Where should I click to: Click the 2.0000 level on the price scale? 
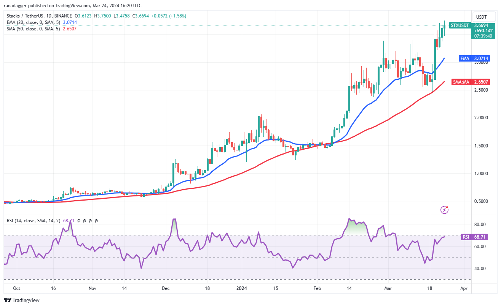click(480, 118)
